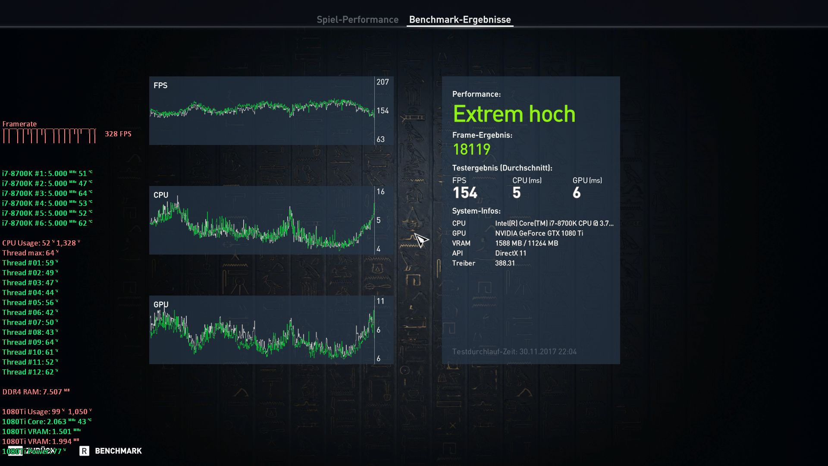Switch to the Spiel-Performance tab
This screenshot has height=466, width=828.
point(358,19)
